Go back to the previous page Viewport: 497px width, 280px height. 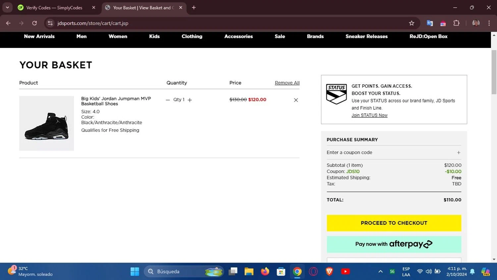pos(8,23)
